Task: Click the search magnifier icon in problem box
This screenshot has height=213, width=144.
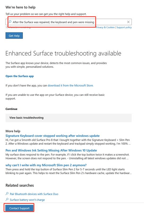Action: click(x=10, y=22)
